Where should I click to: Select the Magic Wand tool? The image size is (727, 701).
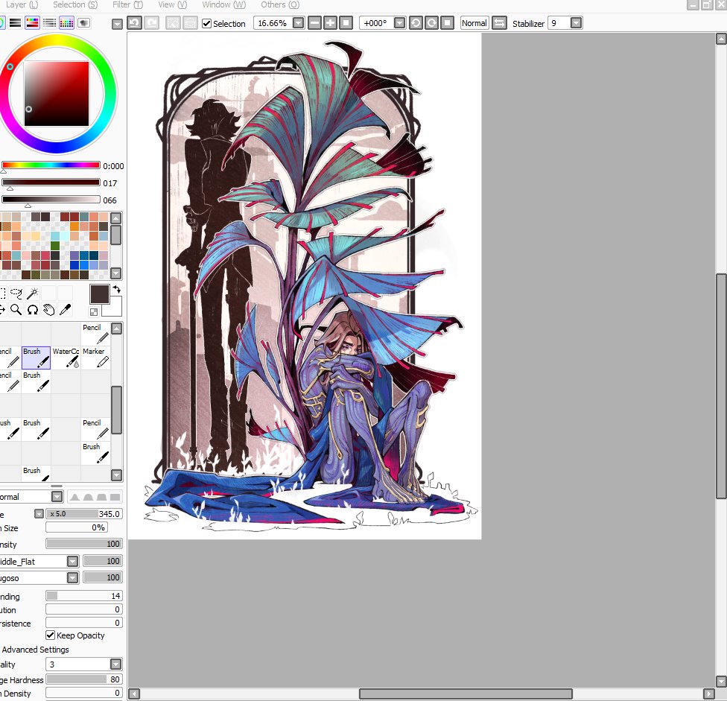(33, 293)
